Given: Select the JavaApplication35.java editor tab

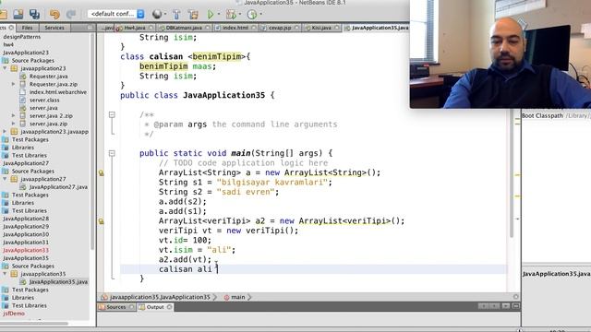Looking at the screenshot, I should tap(377, 28).
